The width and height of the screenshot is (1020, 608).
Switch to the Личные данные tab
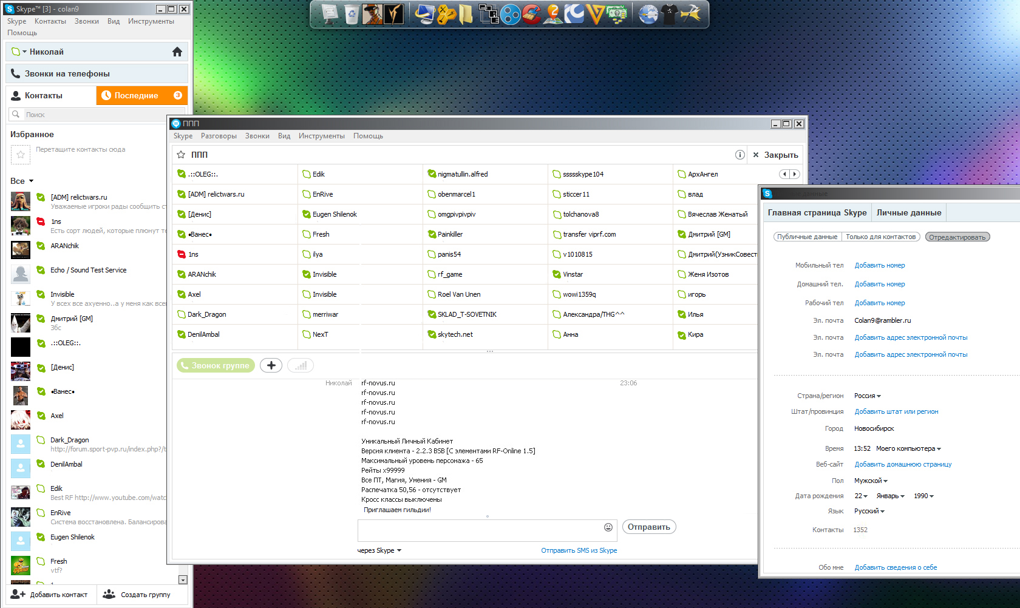click(909, 212)
